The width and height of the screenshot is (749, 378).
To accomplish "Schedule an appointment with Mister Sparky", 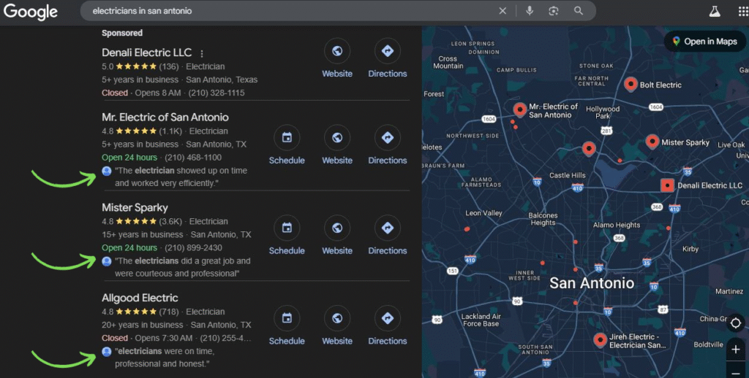I will coord(287,228).
